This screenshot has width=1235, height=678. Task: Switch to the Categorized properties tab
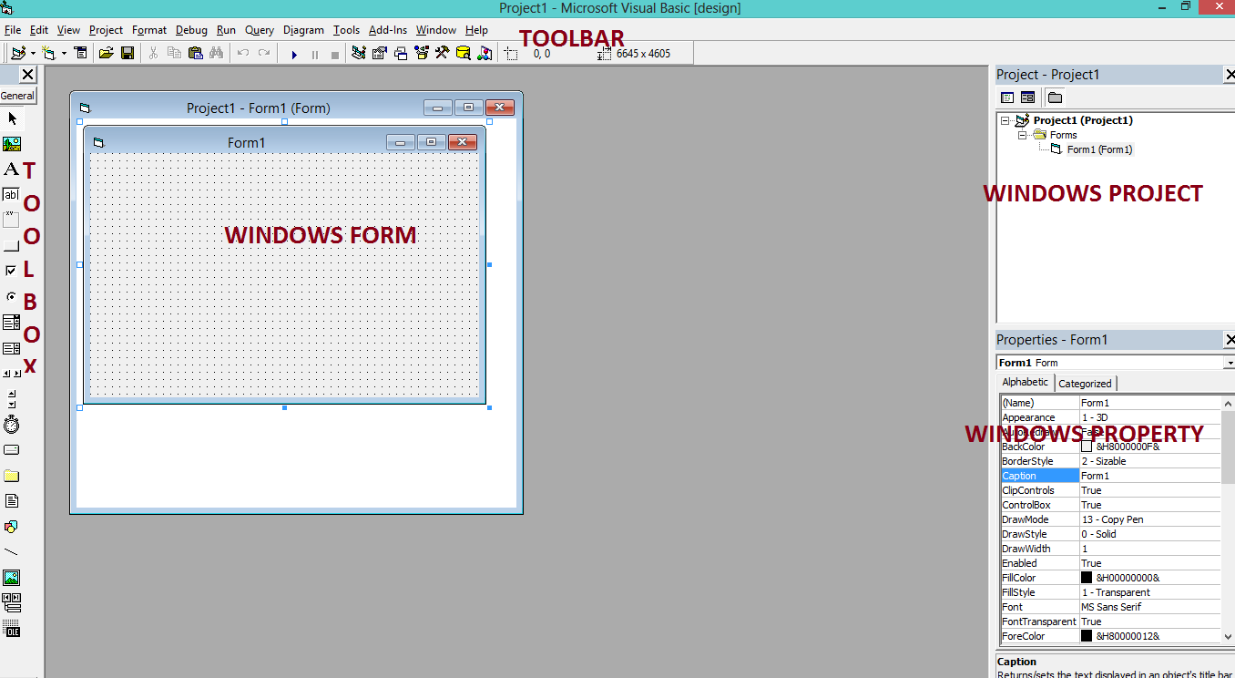1086,383
